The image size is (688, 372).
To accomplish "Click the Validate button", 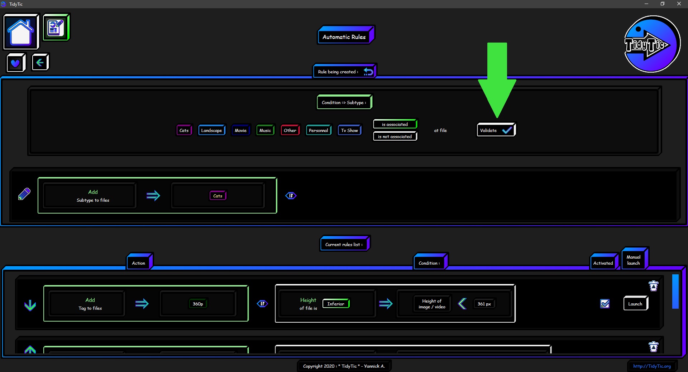I will 496,130.
